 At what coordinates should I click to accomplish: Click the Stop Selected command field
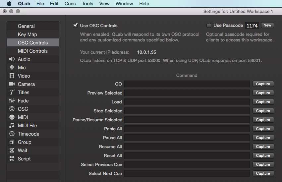tap(187, 111)
